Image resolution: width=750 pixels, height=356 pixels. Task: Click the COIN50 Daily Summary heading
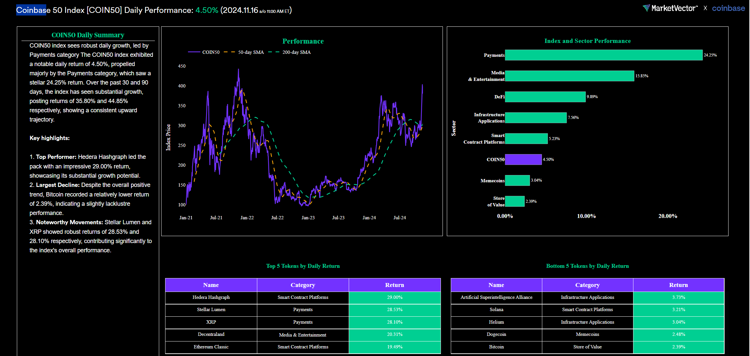pos(88,35)
